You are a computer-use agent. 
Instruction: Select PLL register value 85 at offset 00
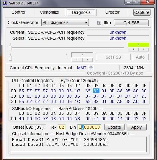point(21,91)
